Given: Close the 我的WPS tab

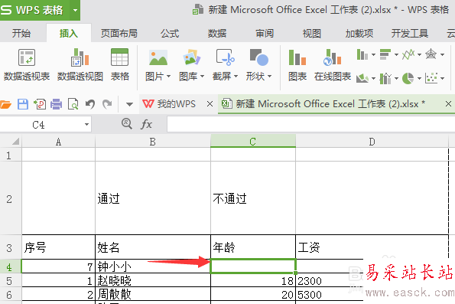Looking at the screenshot, I should [210, 103].
